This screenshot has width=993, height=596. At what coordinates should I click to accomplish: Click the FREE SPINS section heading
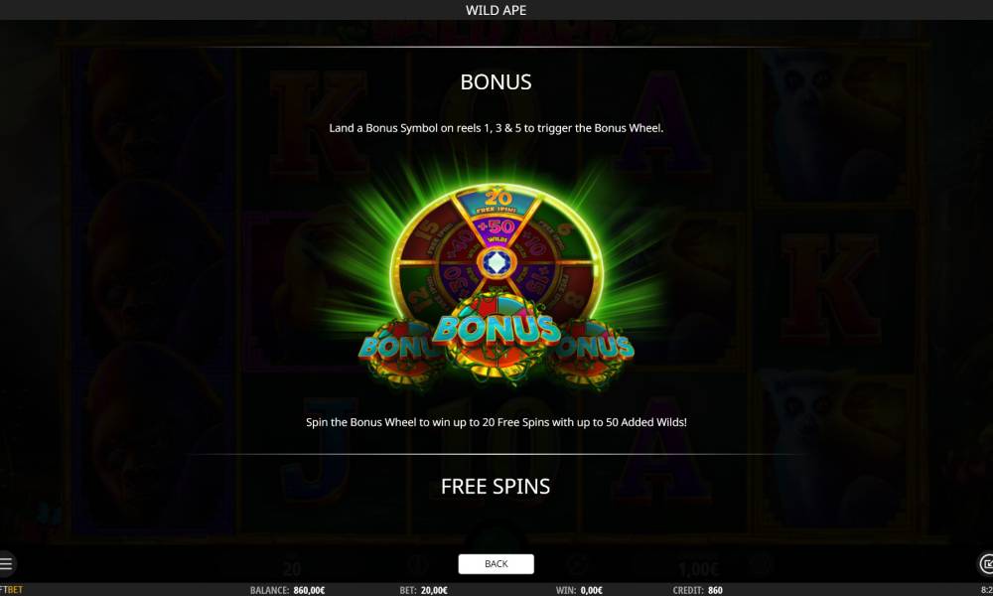pyautogui.click(x=496, y=487)
